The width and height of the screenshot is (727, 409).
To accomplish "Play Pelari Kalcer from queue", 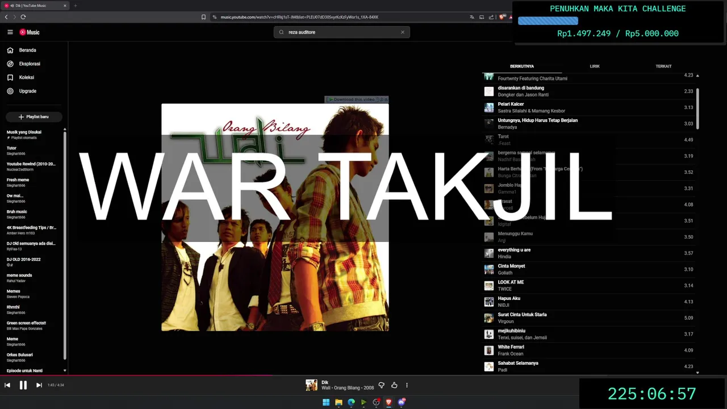I will [589, 107].
